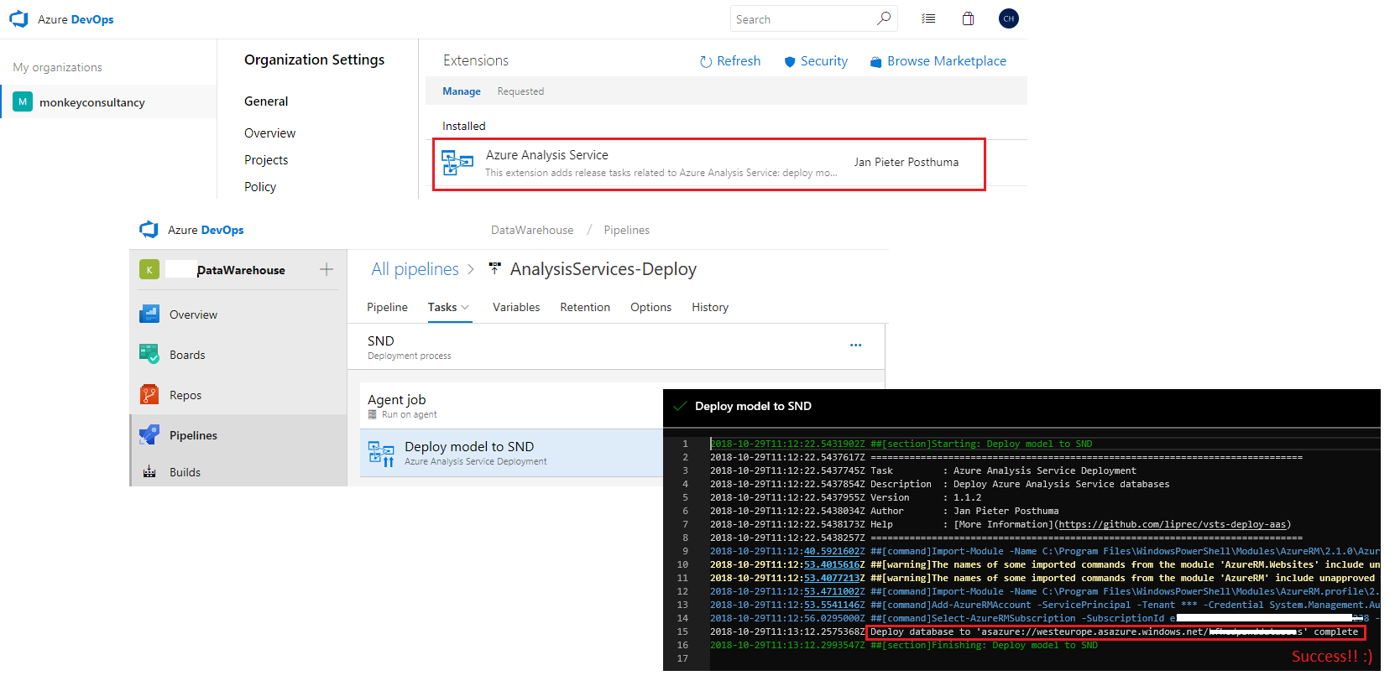Open Overview under General settings

click(x=269, y=133)
